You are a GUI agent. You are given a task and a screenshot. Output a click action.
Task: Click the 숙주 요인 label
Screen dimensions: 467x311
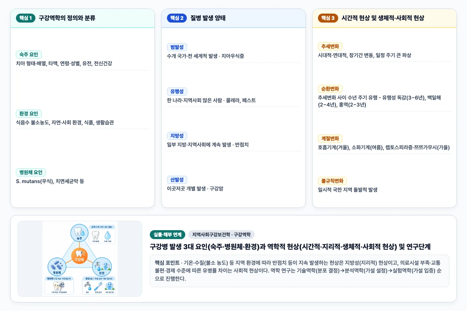(x=29, y=55)
